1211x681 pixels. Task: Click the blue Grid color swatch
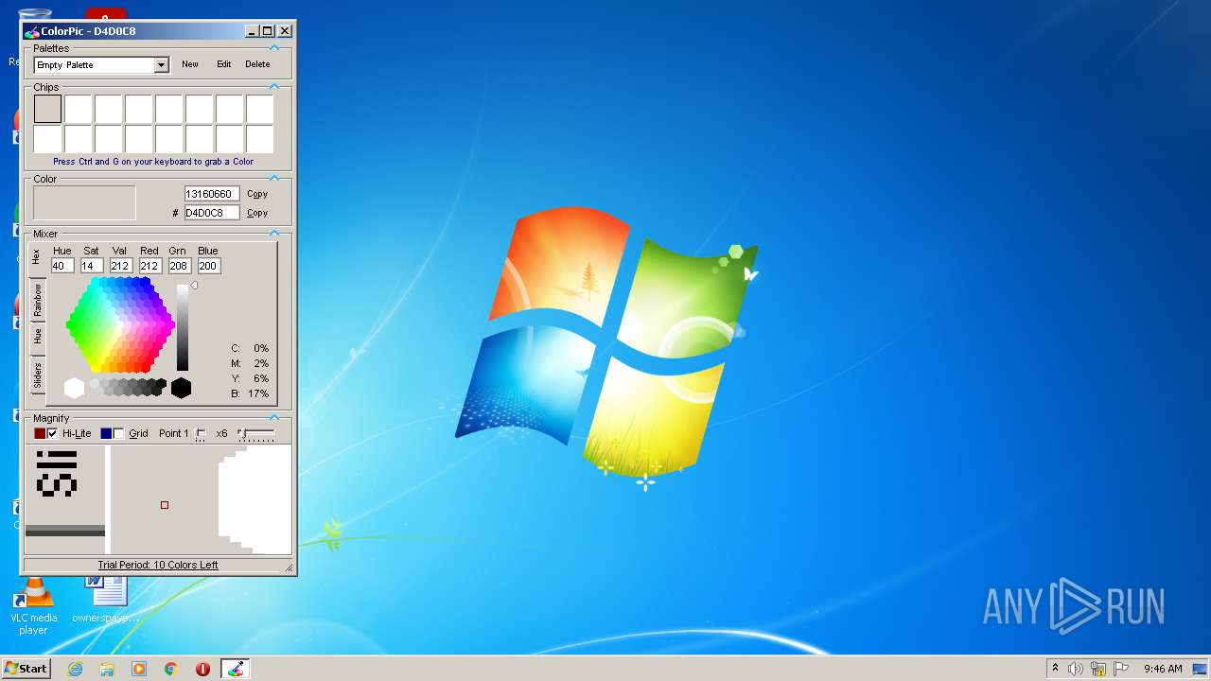click(106, 433)
